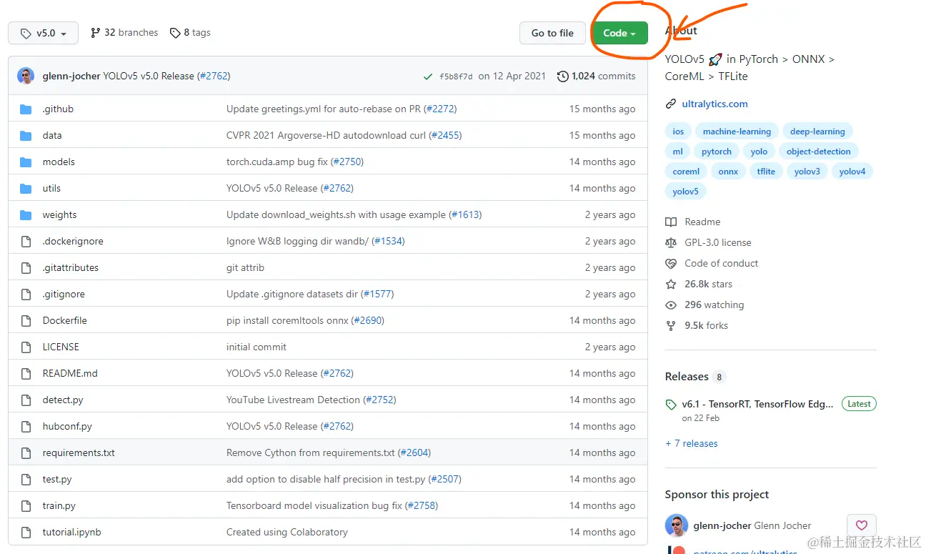The image size is (926, 554).
Task: Open the Releases heading link
Action: (687, 377)
